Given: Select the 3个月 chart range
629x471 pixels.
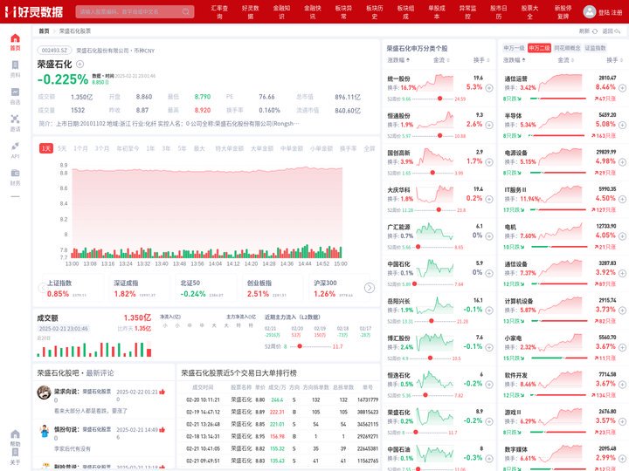Looking at the screenshot, I should coord(102,148).
